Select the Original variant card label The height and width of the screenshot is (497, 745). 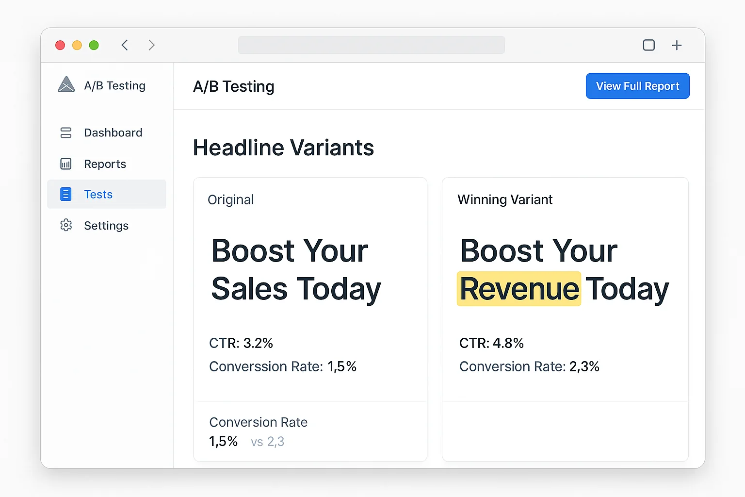(230, 199)
